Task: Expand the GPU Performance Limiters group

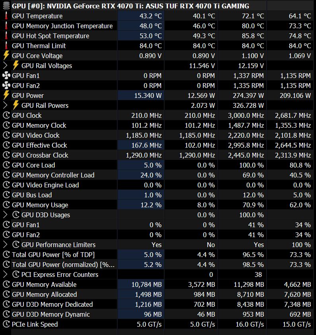Action: click(5, 245)
